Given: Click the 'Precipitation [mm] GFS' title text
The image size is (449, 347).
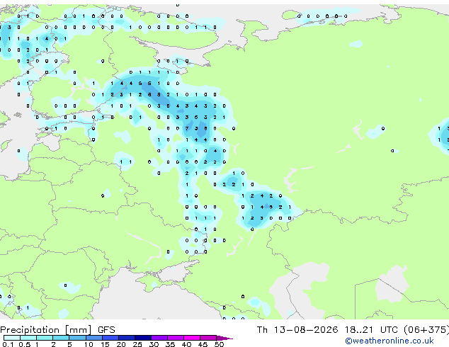Looking at the screenshot, I should tap(57, 330).
